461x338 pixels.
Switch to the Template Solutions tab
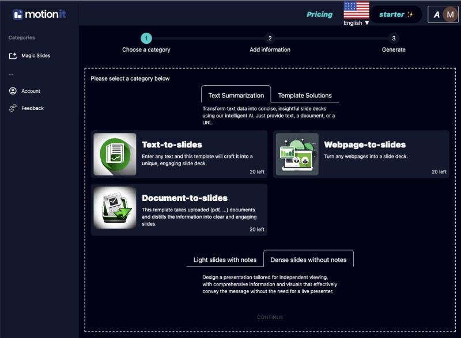[305, 96]
